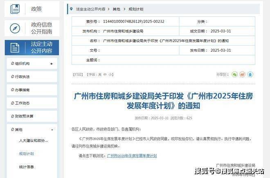Collapse 其他 with the minus sign
The height and width of the screenshot is (178, 270).
[52, 130]
